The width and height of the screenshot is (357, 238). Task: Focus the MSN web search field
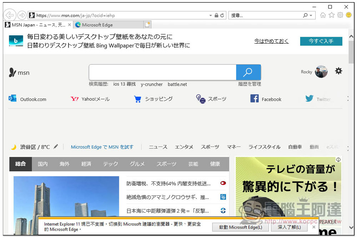pyautogui.click(x=162, y=72)
